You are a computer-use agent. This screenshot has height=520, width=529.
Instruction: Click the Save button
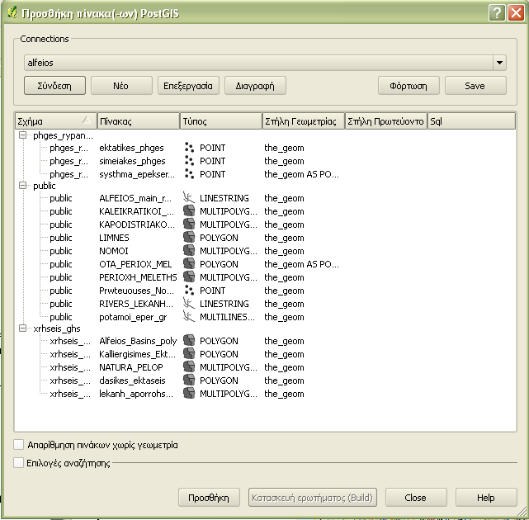[x=475, y=86]
